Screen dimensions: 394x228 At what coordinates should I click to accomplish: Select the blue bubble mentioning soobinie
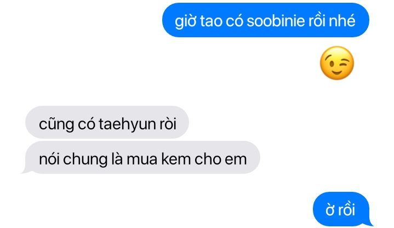pyautogui.click(x=266, y=20)
